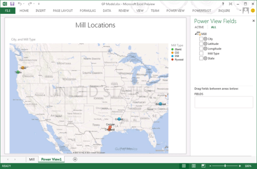Zoom out with the minus button
The image size is (257, 169).
(210, 166)
